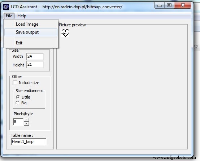Enable the Include size checkbox
Screen dimensions: 200x161
[15, 83]
